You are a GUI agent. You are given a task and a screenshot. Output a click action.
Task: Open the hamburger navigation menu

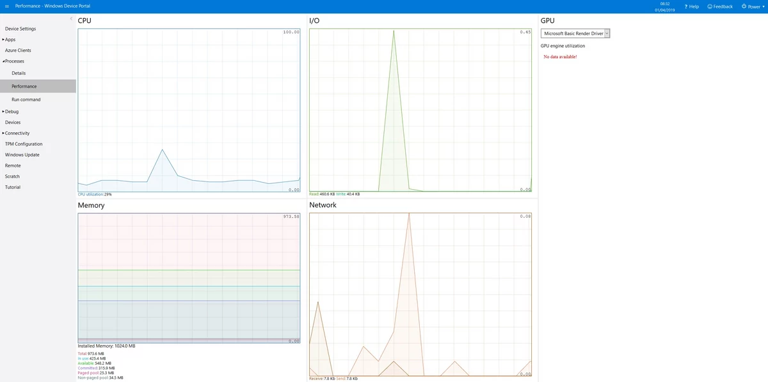[6, 6]
